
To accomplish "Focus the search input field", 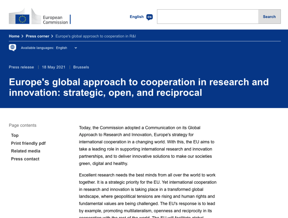I will tap(208, 17).
